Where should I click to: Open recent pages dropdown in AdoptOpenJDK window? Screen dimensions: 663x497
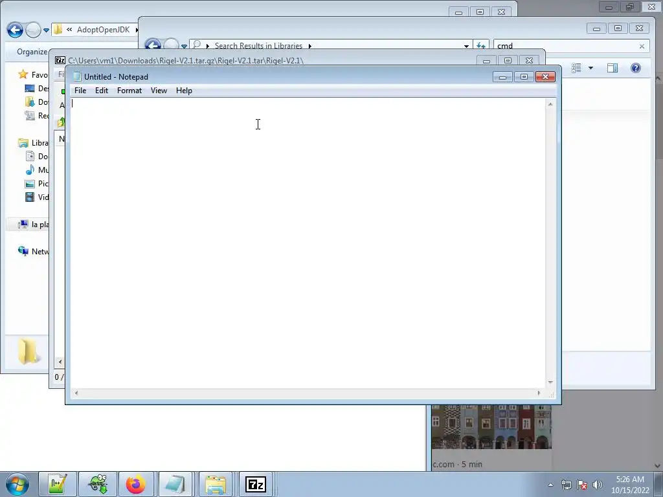point(46,30)
